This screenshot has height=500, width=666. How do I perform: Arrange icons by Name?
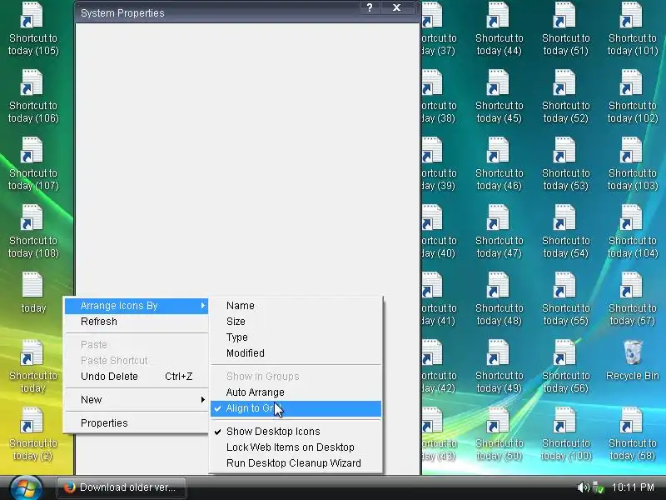click(x=296, y=306)
